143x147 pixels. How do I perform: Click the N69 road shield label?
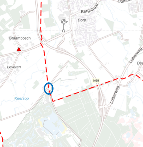(x=96, y=81)
